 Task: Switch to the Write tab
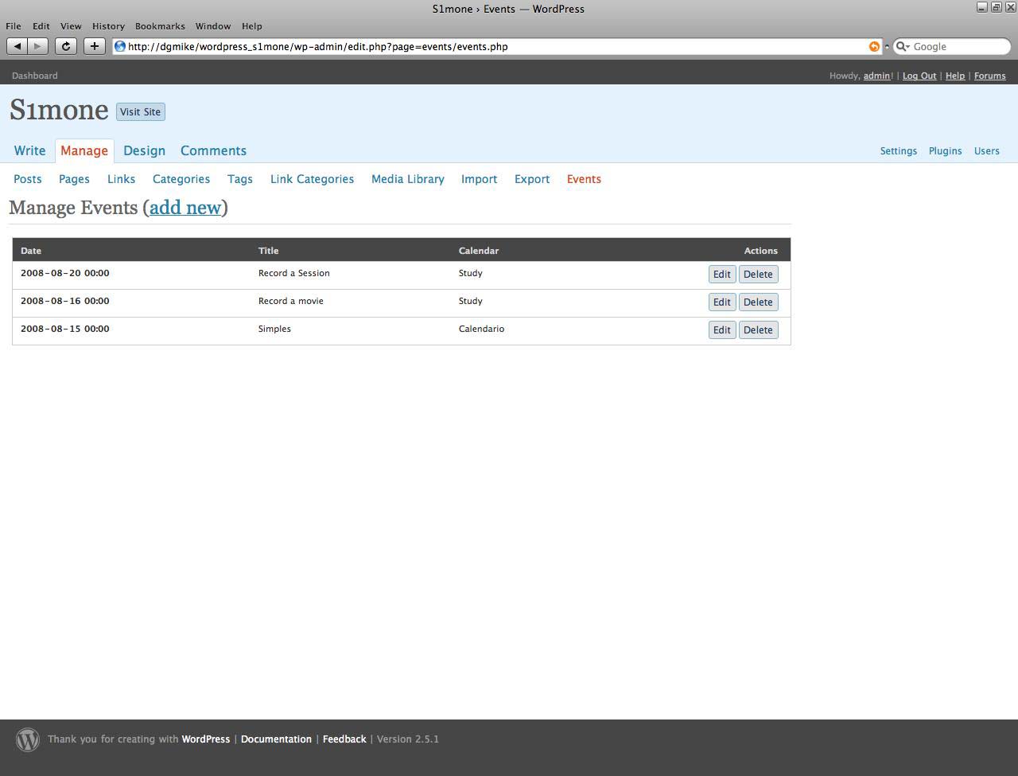[29, 150]
